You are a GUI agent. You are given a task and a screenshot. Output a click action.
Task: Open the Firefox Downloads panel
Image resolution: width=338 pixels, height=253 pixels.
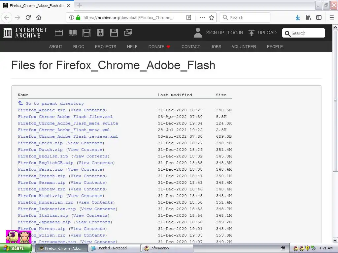[x=298, y=17]
